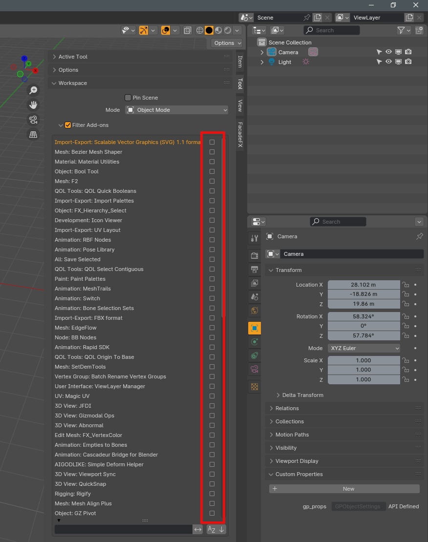Pin the Camera properties context
Screen dimensions: 428x542
click(419, 236)
